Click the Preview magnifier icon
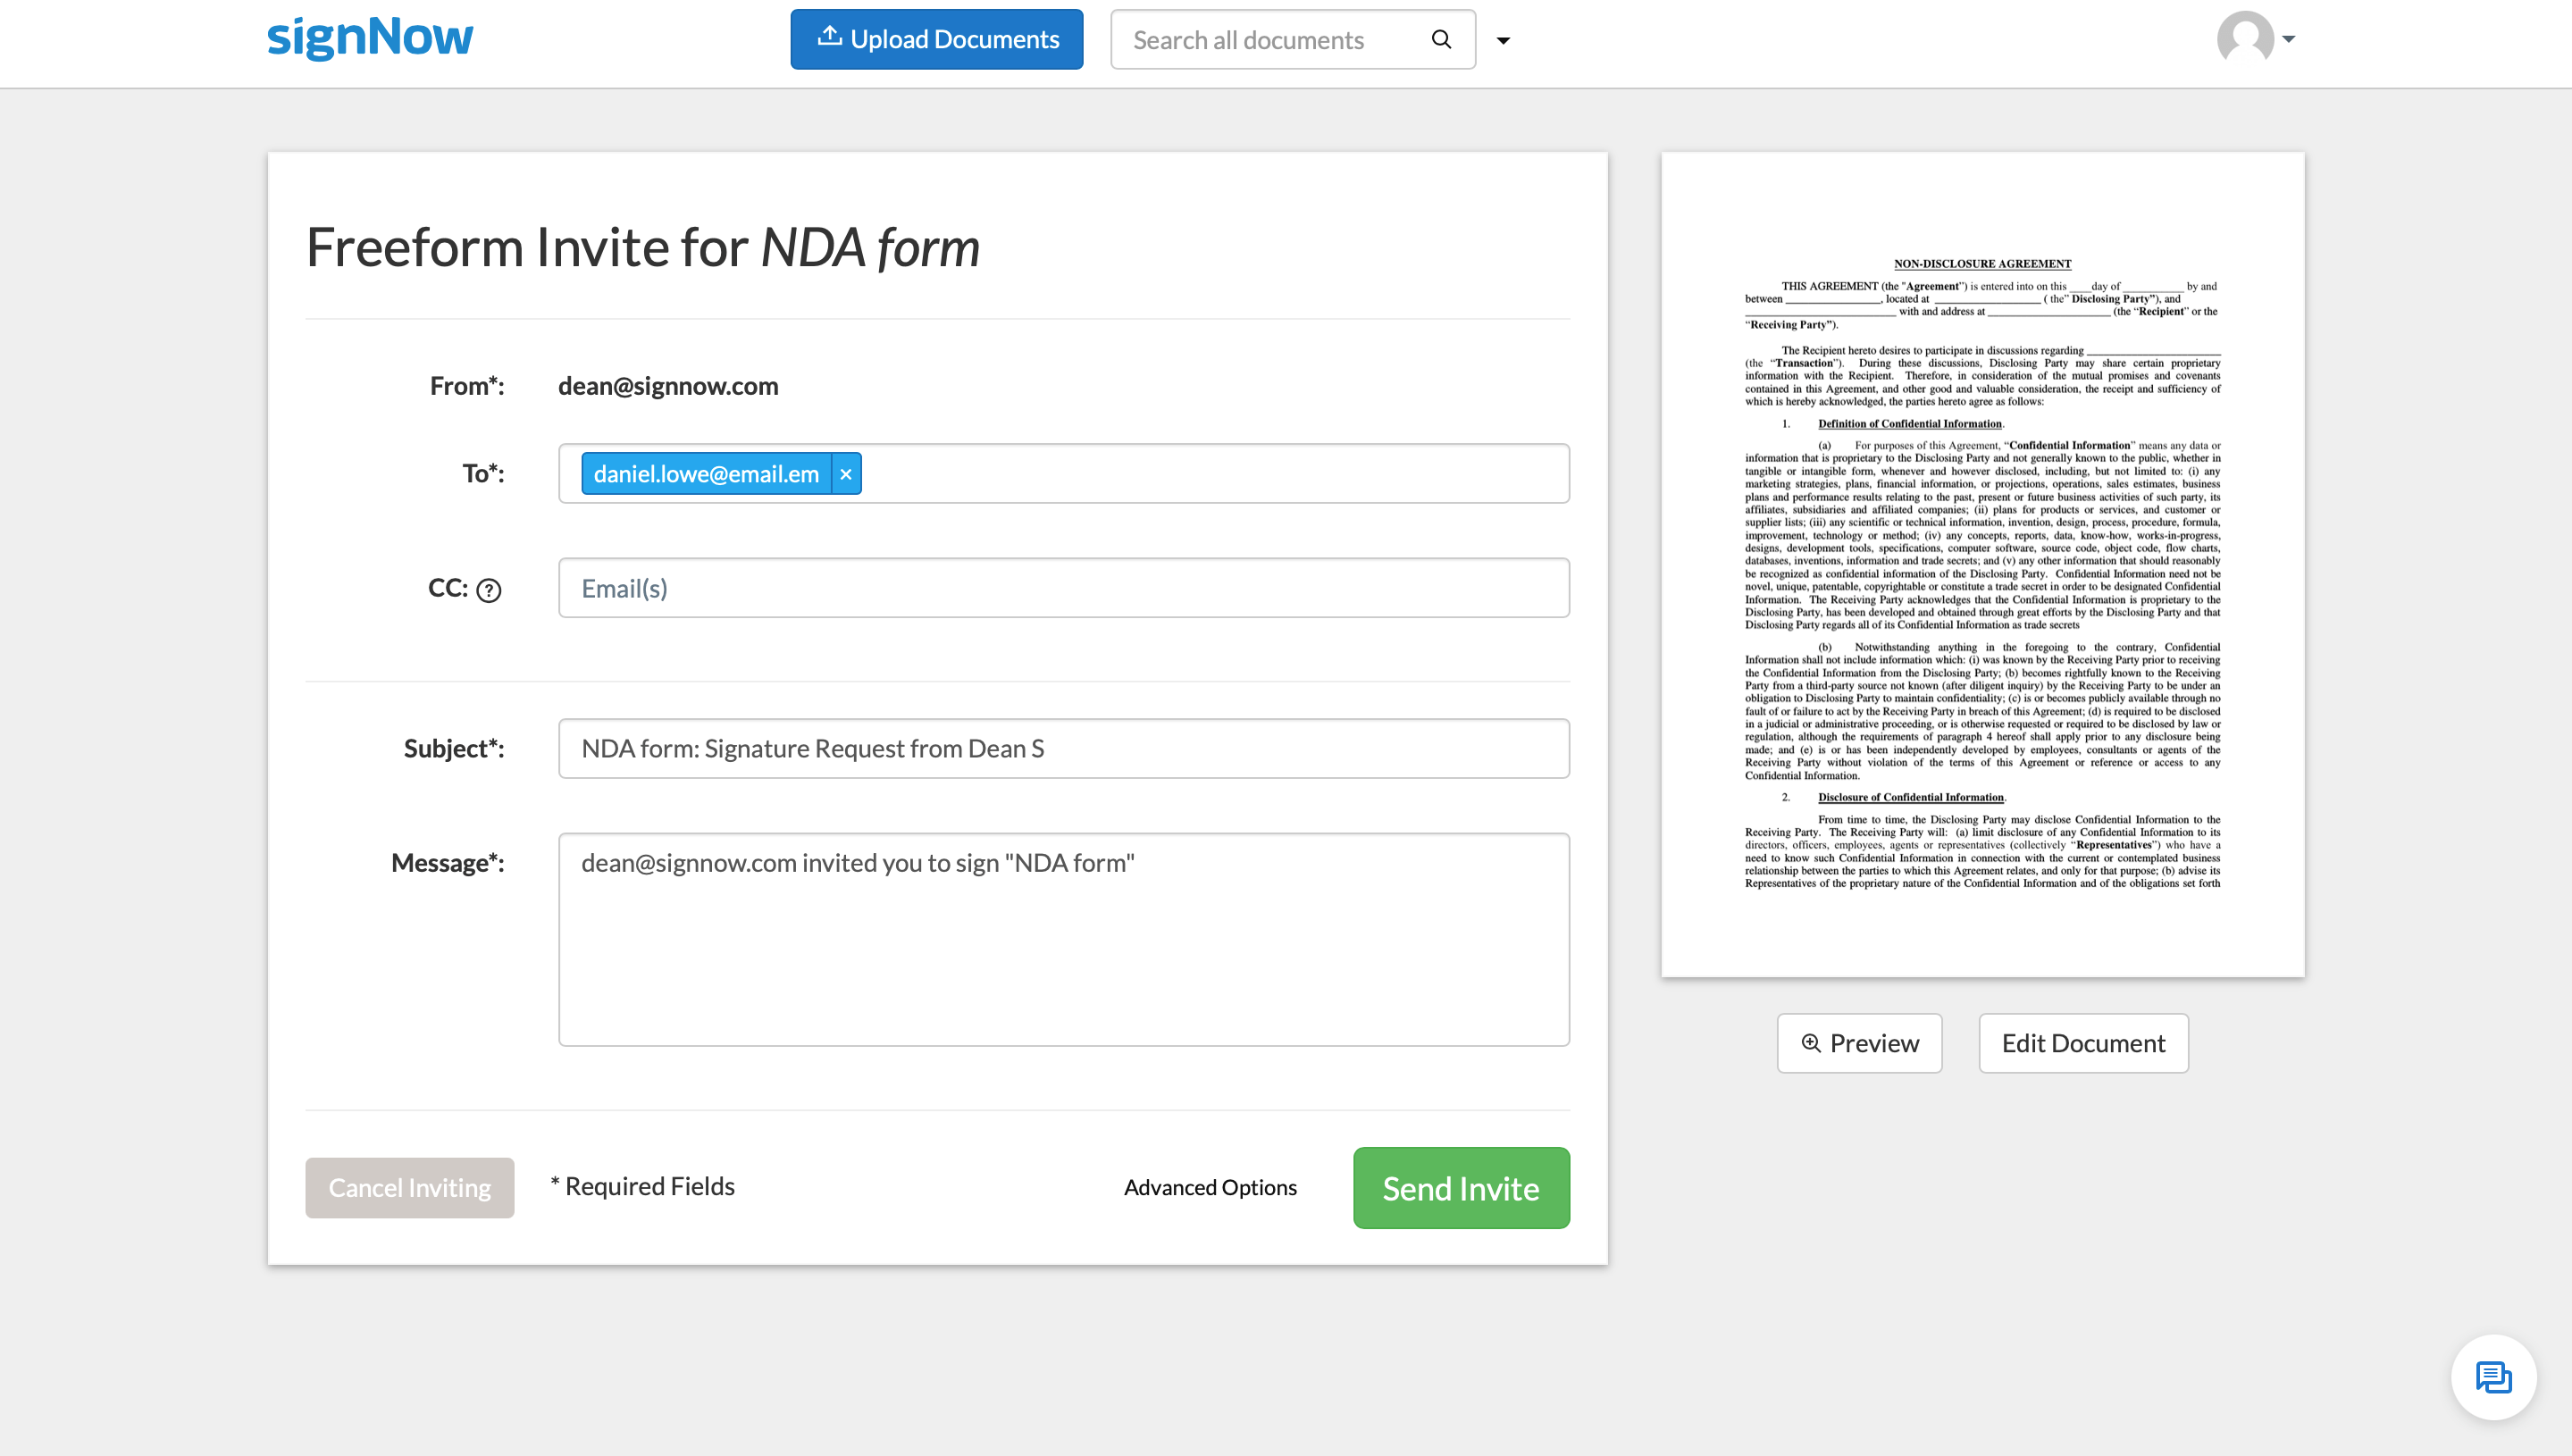 [x=1811, y=1043]
